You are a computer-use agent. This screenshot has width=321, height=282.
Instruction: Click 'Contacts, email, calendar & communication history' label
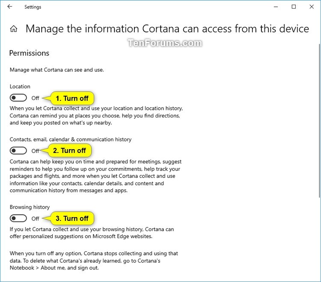71,139
